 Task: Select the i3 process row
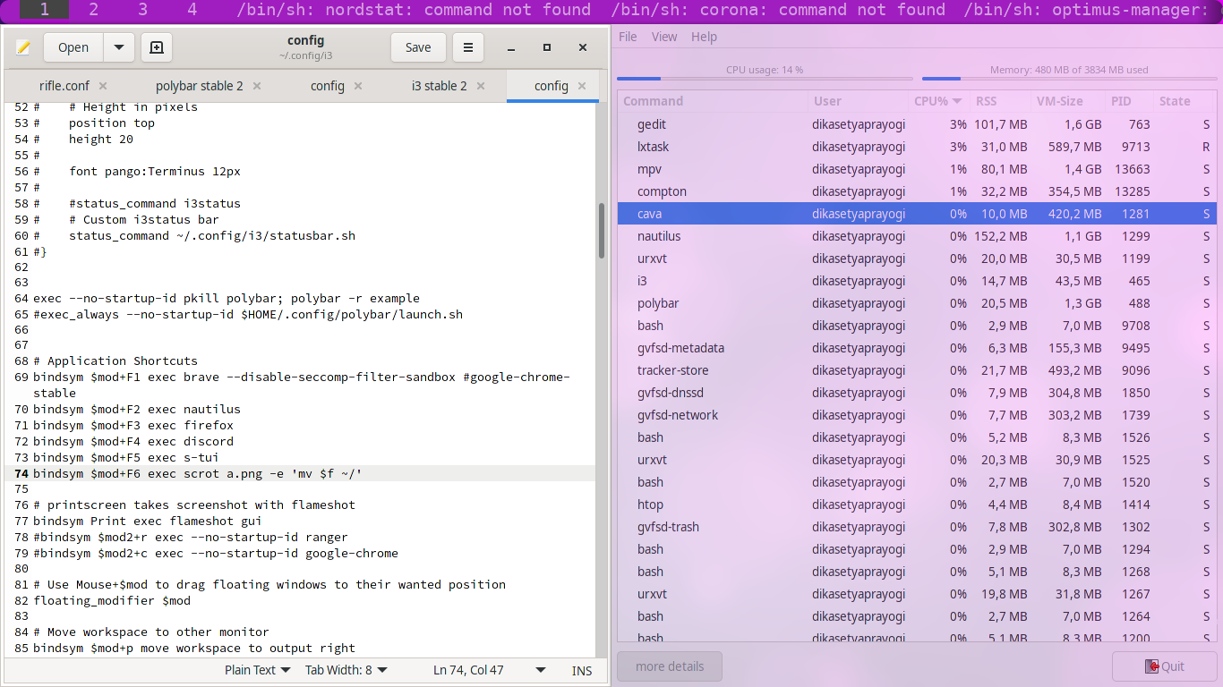pyautogui.click(x=917, y=281)
